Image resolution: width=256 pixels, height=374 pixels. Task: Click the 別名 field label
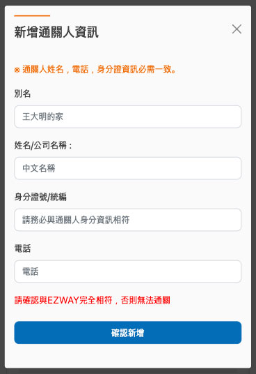pos(22,93)
